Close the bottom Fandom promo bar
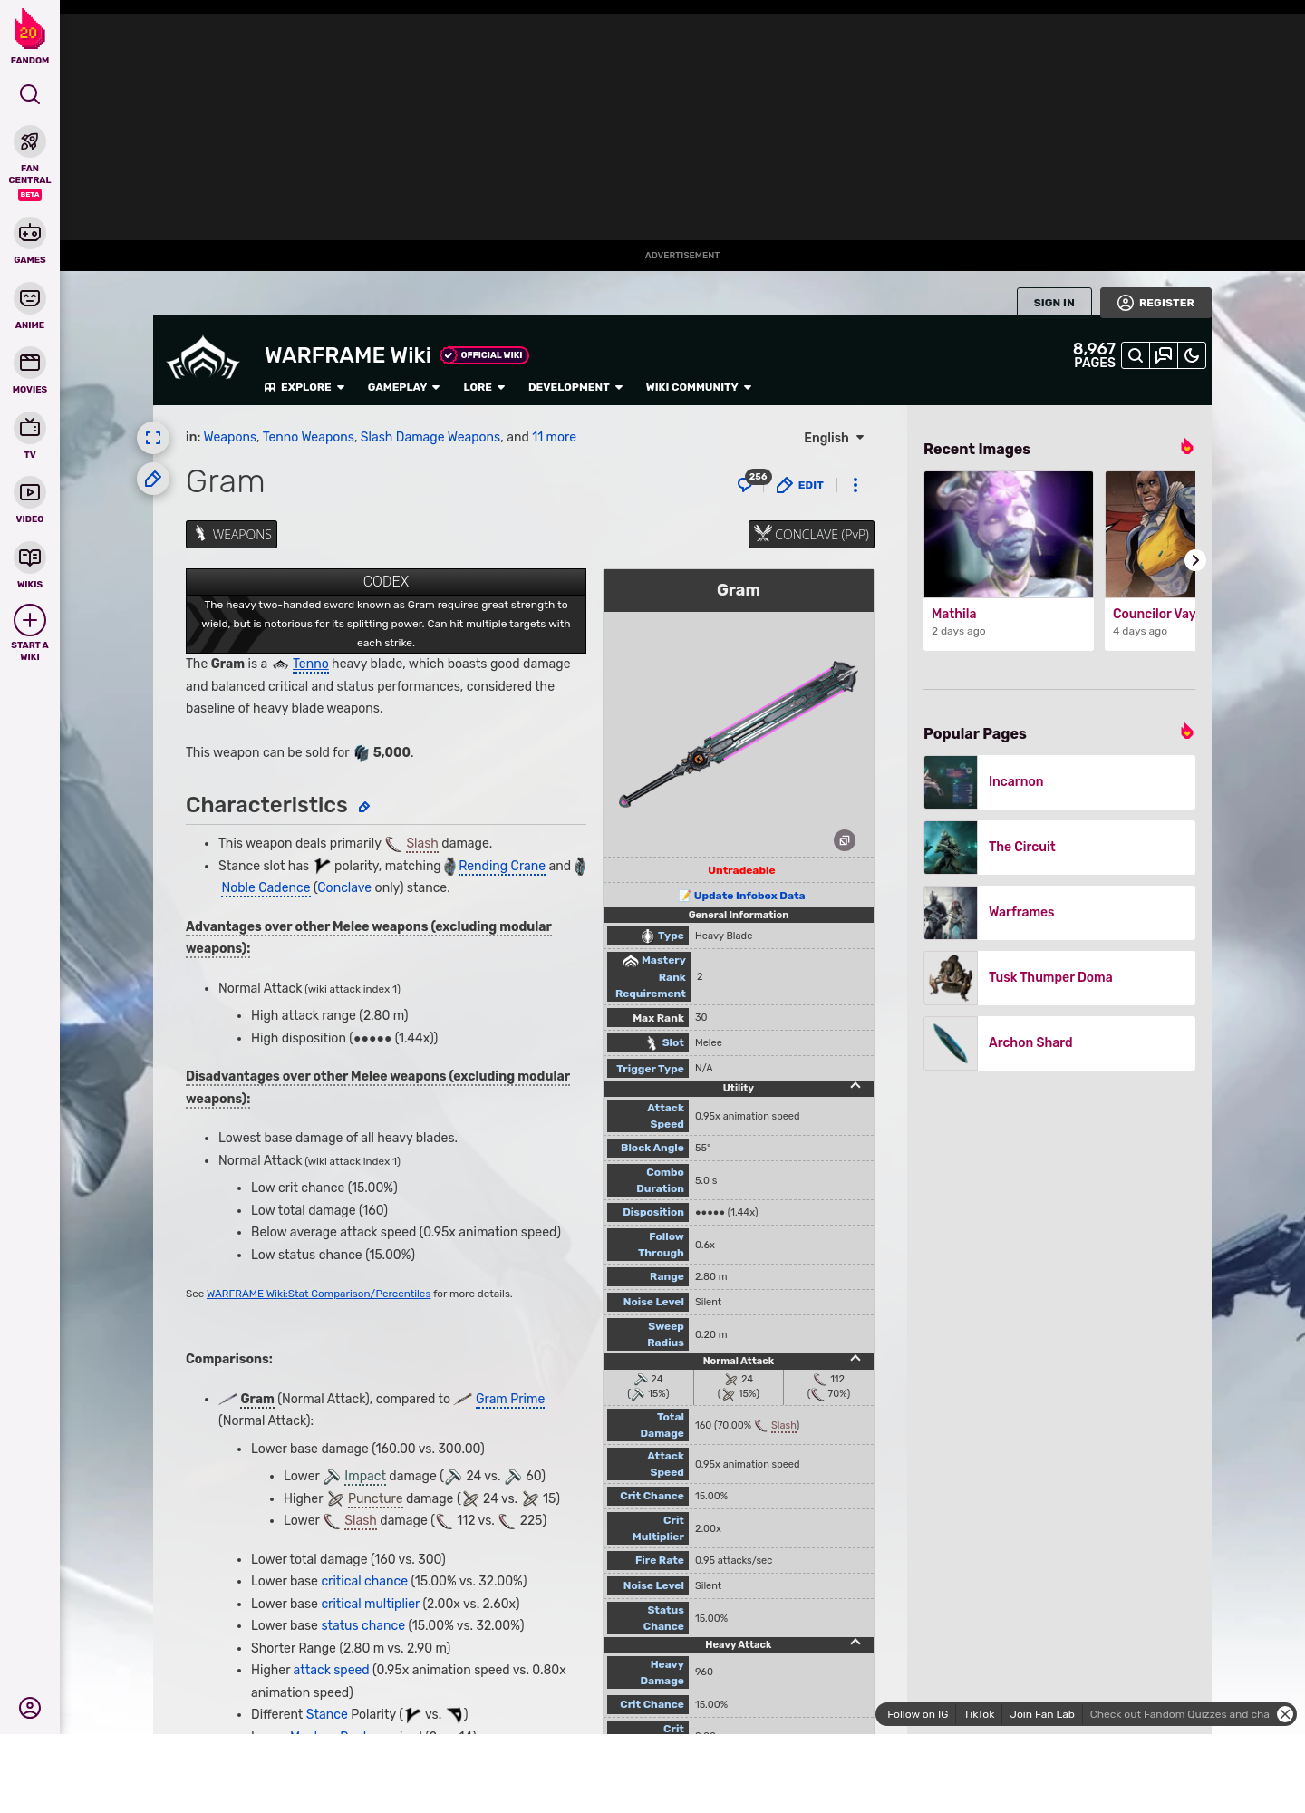 pyautogui.click(x=1285, y=1714)
